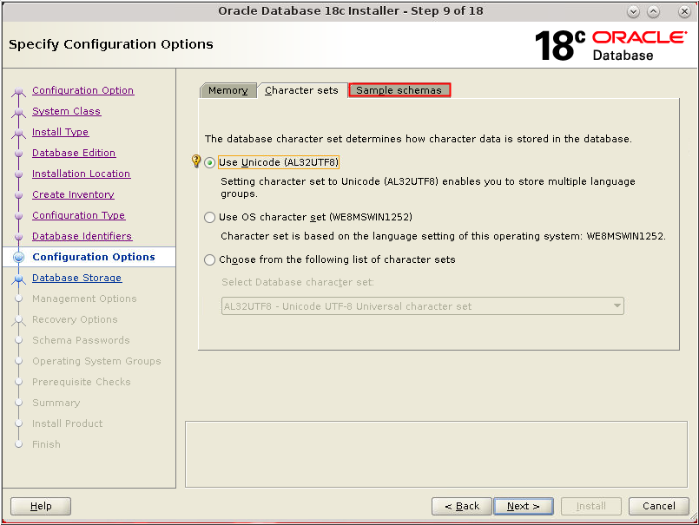Go to Configuration Option step
Screen dimensions: 699x525
point(82,90)
